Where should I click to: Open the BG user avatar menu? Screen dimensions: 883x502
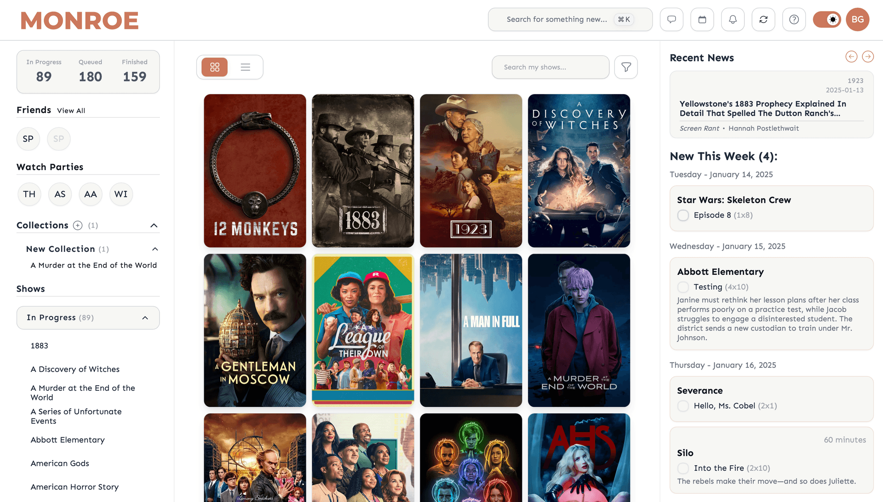pyautogui.click(x=857, y=19)
